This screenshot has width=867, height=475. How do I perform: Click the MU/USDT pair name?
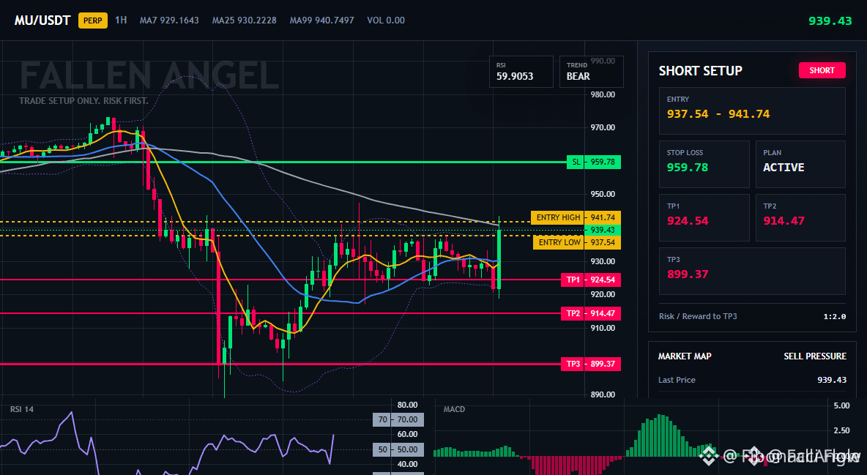42,20
